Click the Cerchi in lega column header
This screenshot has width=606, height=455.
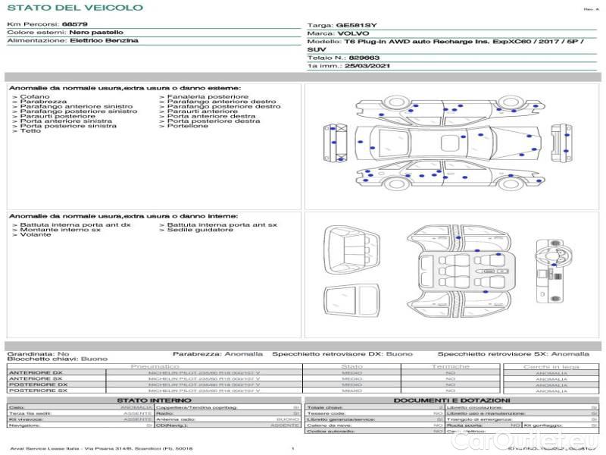551,366
